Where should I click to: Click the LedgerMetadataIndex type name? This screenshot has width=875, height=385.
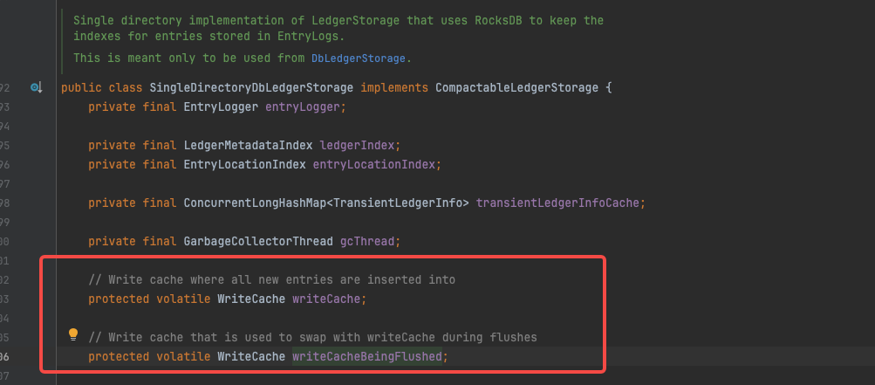pos(248,145)
